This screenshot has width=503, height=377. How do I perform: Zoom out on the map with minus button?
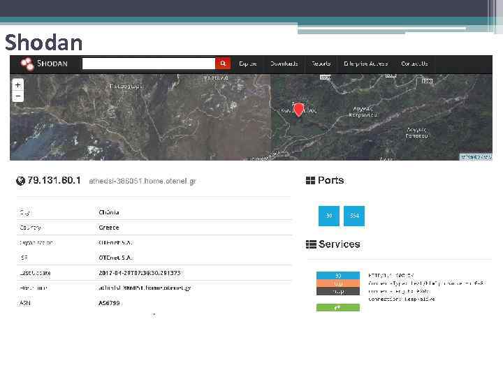click(x=17, y=96)
